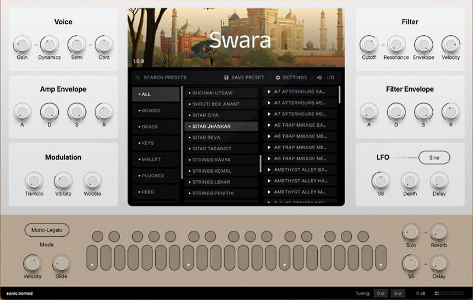
Task: Click the I/O speaker icon
Action: [x=320, y=77]
